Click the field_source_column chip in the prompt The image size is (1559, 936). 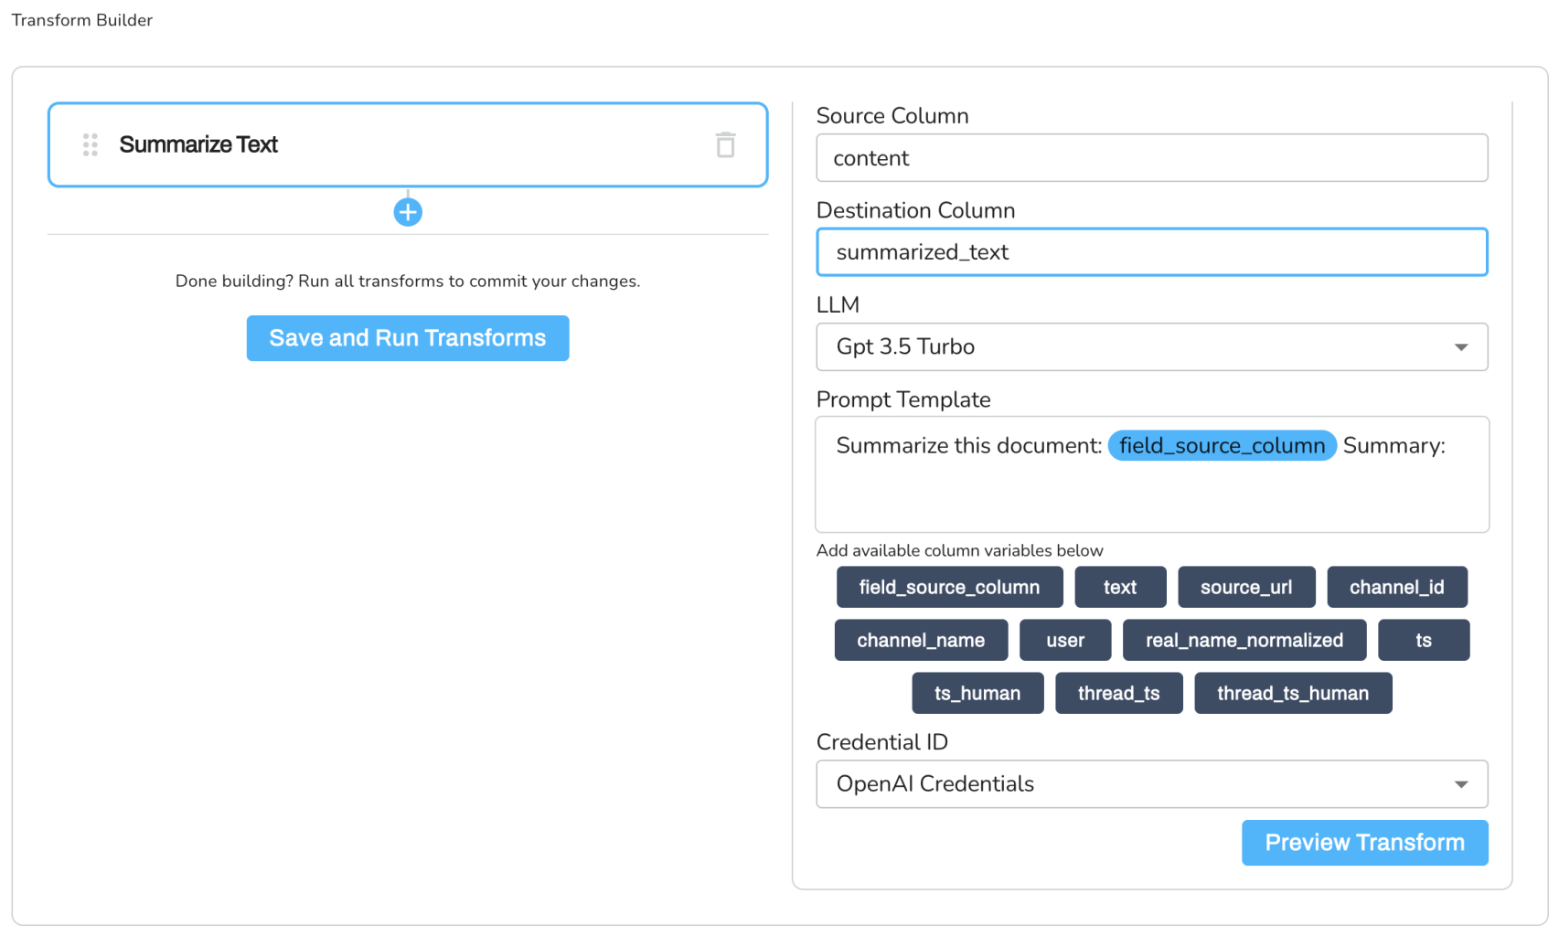[1222, 445]
